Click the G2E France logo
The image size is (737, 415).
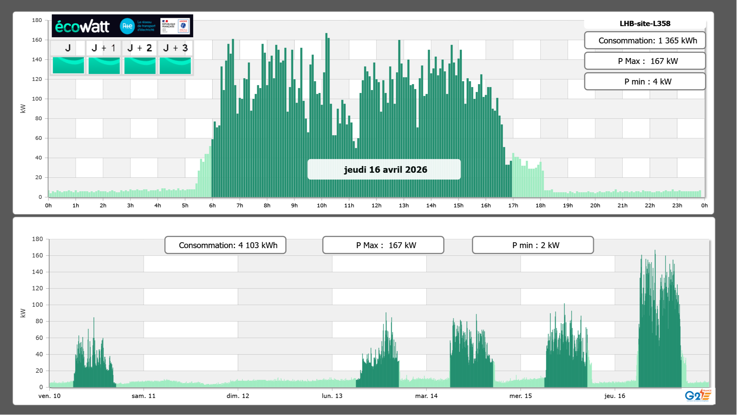698,395
